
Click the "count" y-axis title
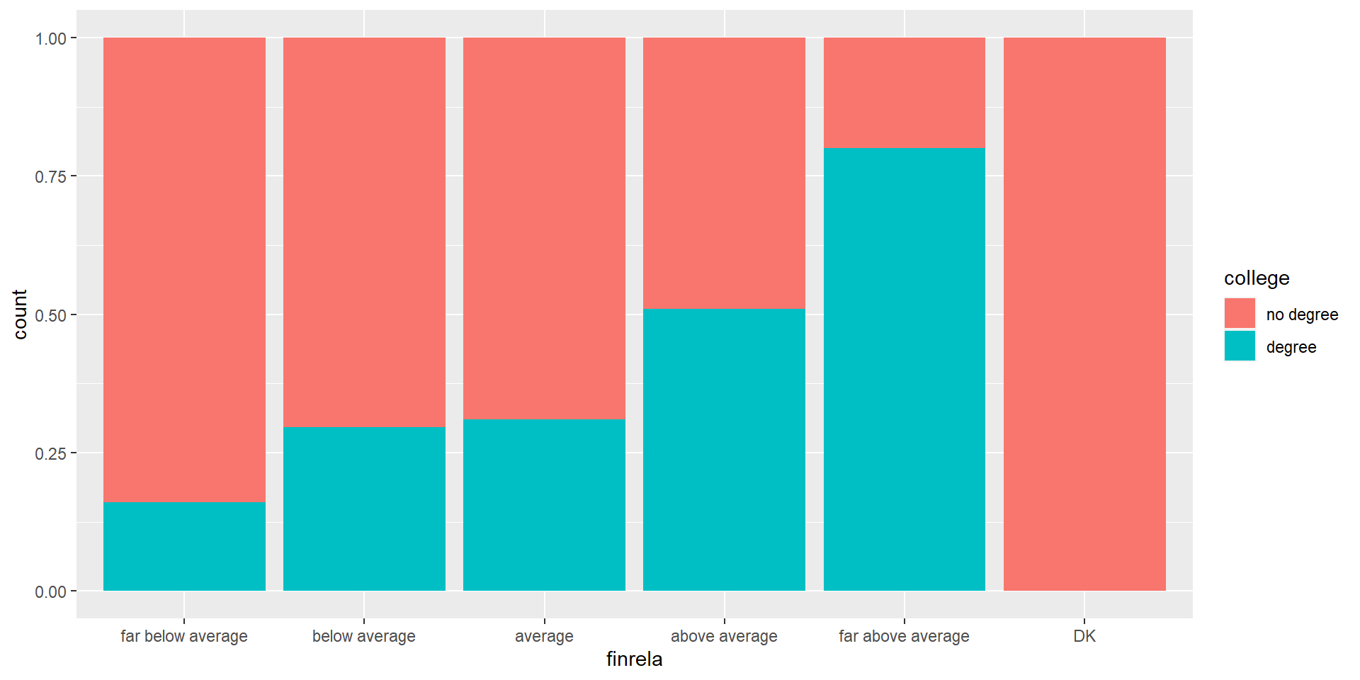coord(20,314)
